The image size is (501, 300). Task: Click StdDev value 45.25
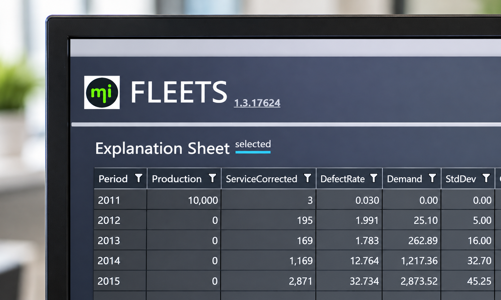pos(479,281)
